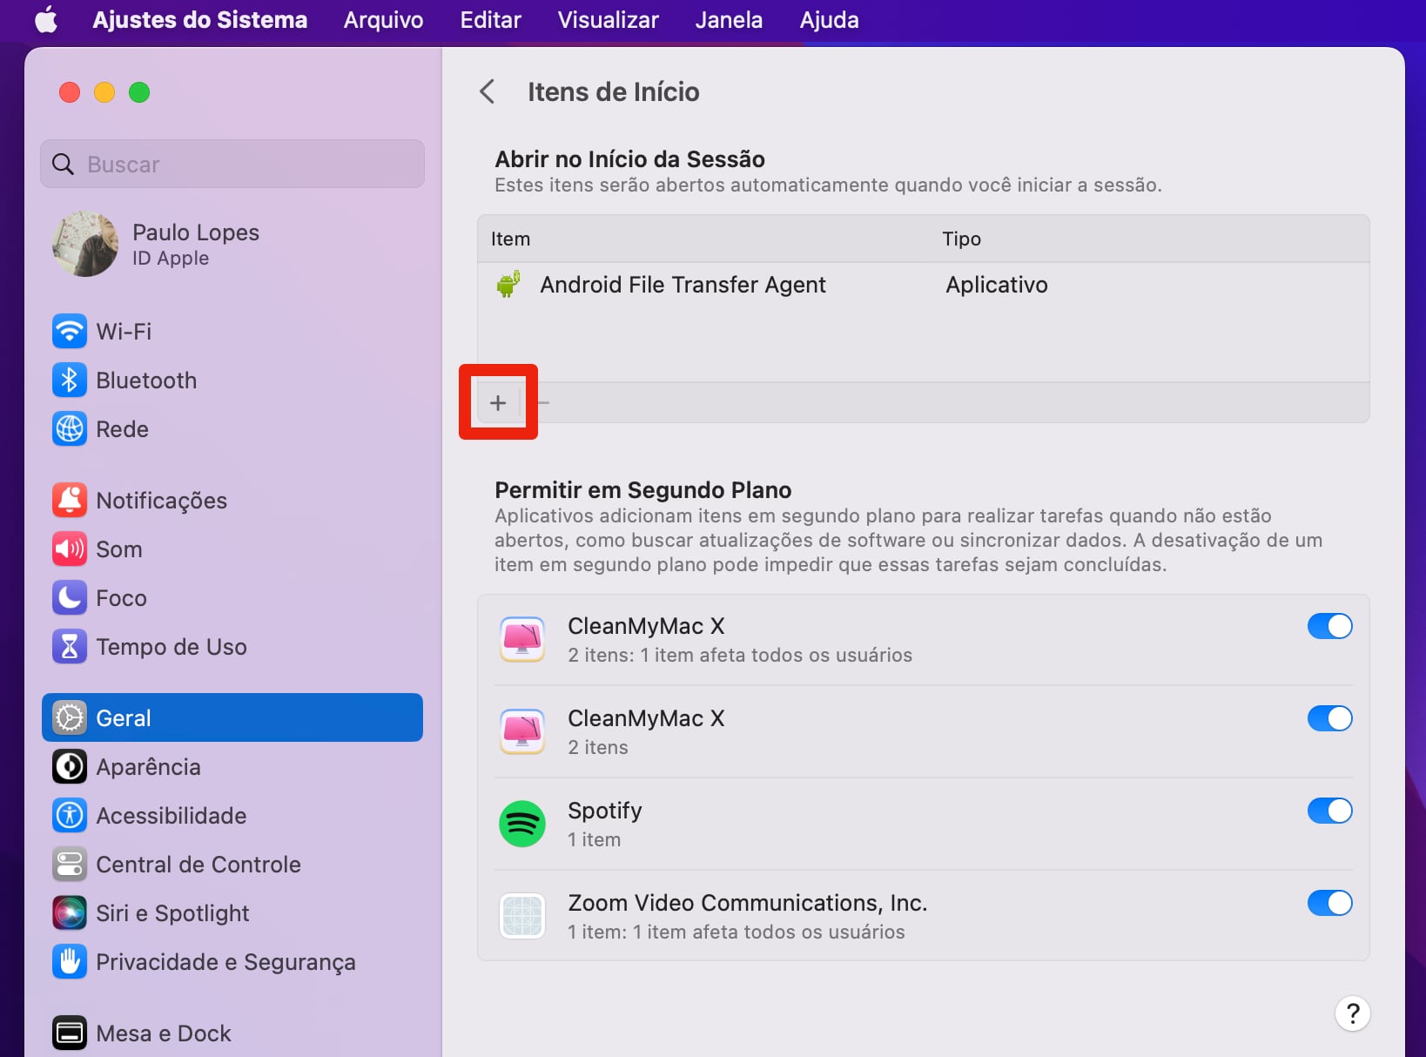
Task: Select the Rede globe icon
Action: pos(70,429)
